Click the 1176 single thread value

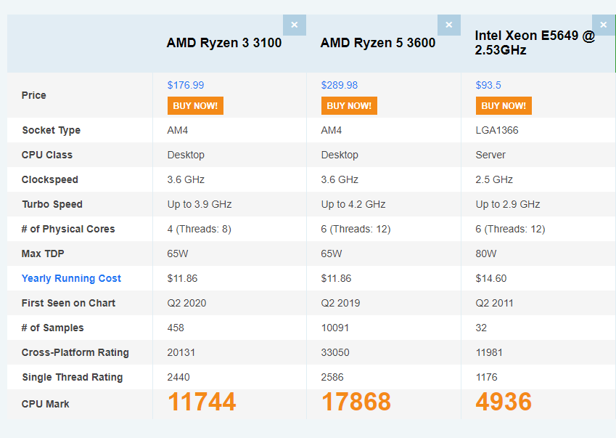[486, 378]
